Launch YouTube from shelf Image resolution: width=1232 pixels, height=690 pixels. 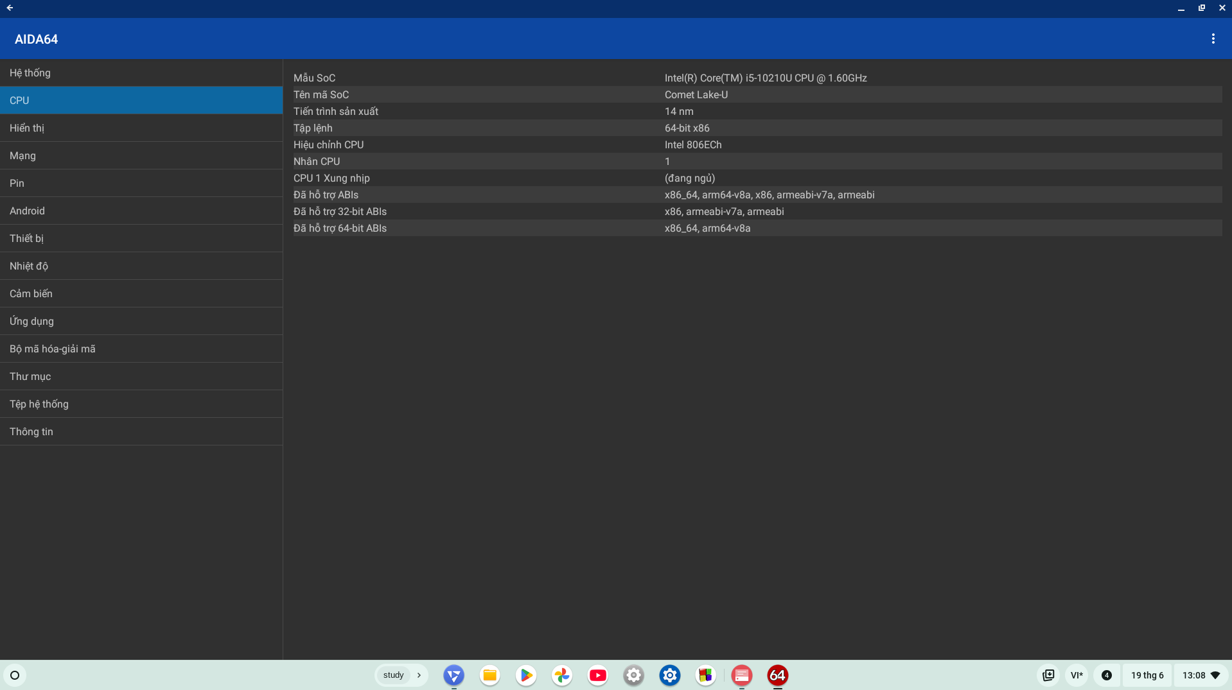(597, 675)
